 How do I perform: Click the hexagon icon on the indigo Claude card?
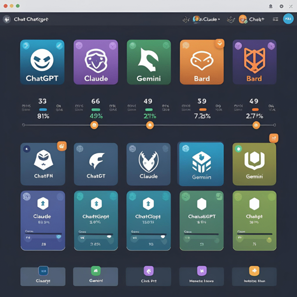tap(43, 204)
